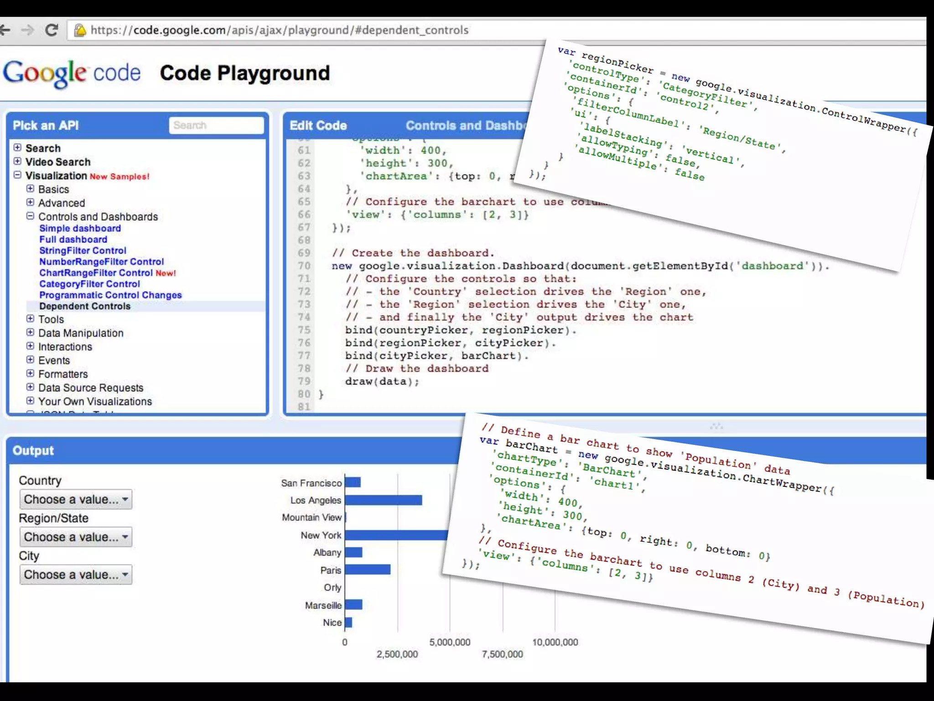Open the Simple dashboard sample
Screen dimensions: 934x701
click(80, 228)
